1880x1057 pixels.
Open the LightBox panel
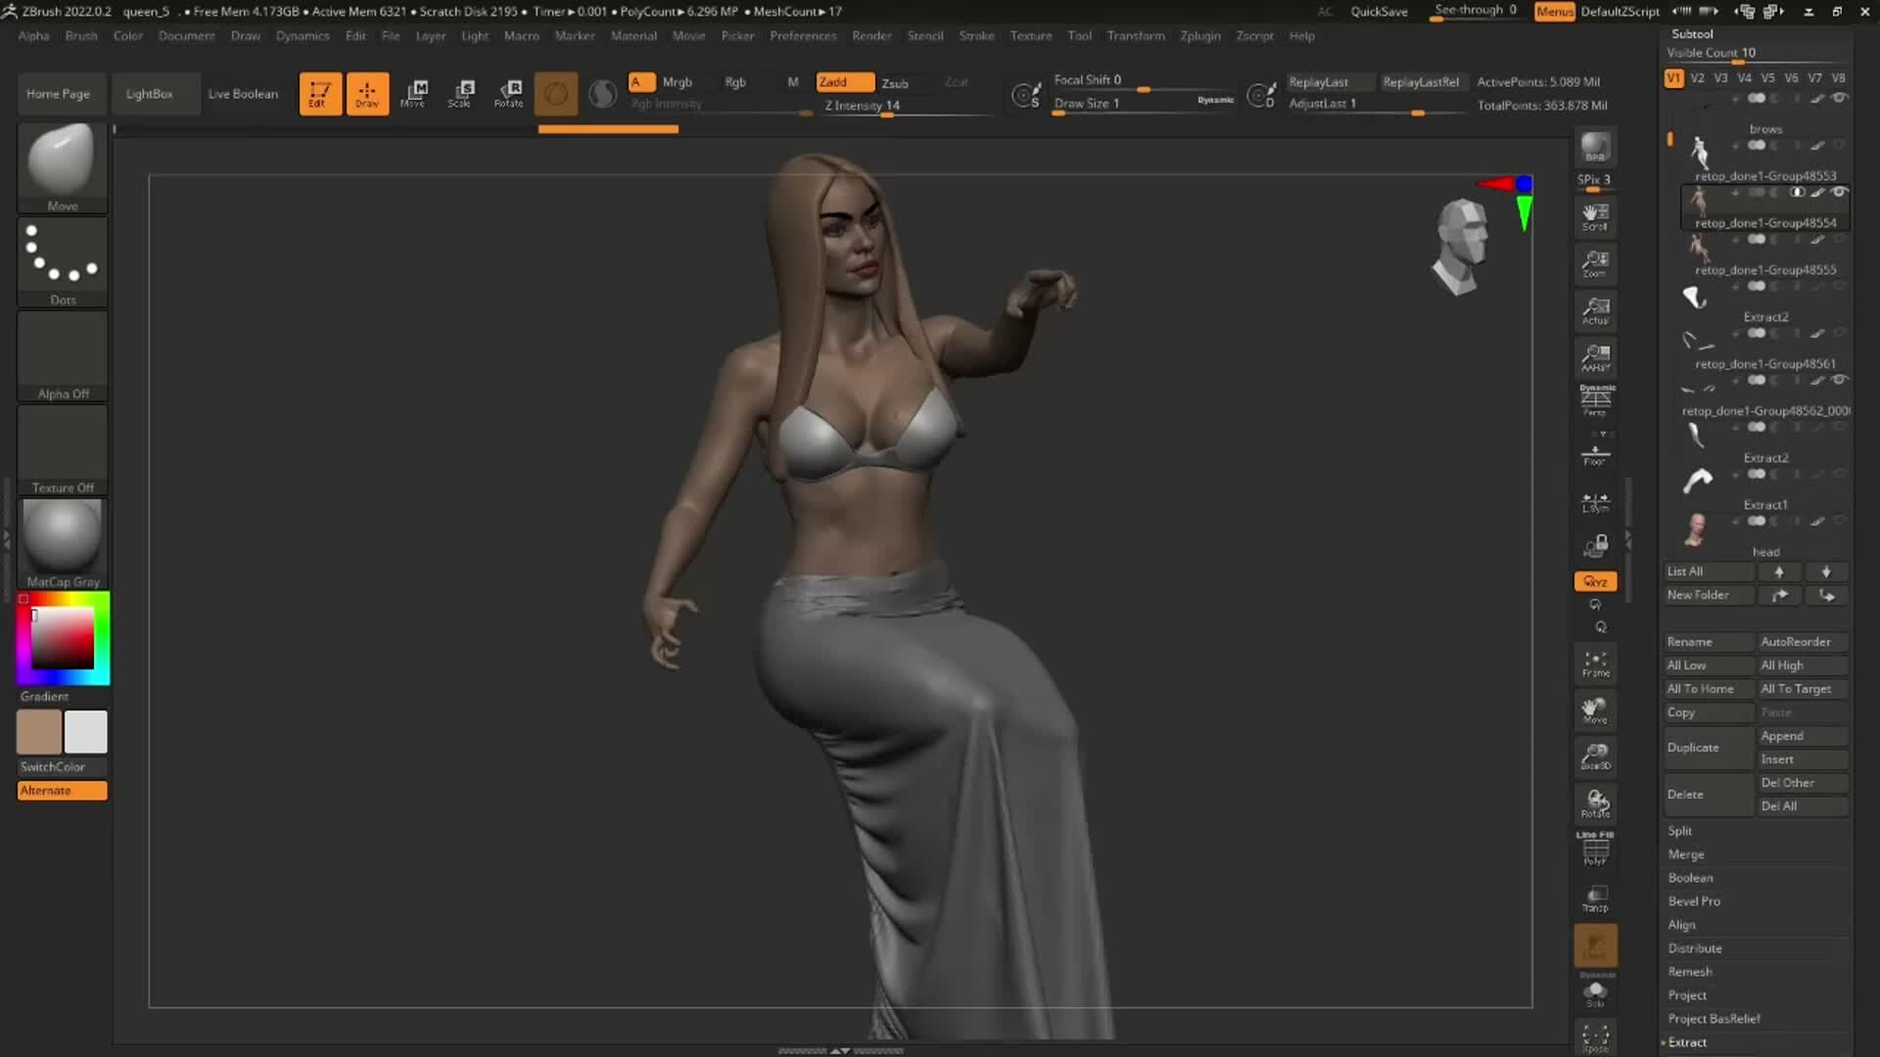151,93
